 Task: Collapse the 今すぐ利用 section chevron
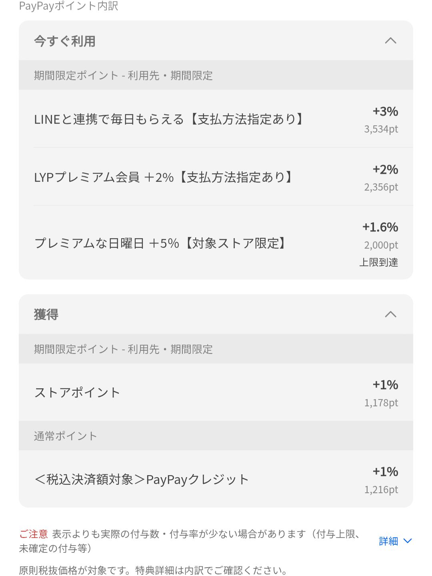point(390,40)
